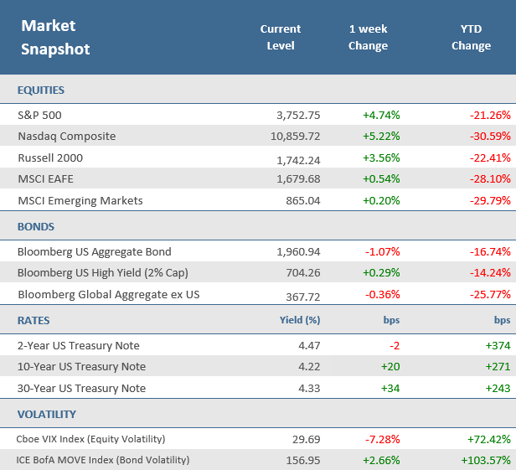Image resolution: width=516 pixels, height=470 pixels.
Task: Click the S&P 500 row label
Action: [39, 116]
